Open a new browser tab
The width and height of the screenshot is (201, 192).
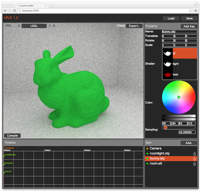(x=51, y=6)
